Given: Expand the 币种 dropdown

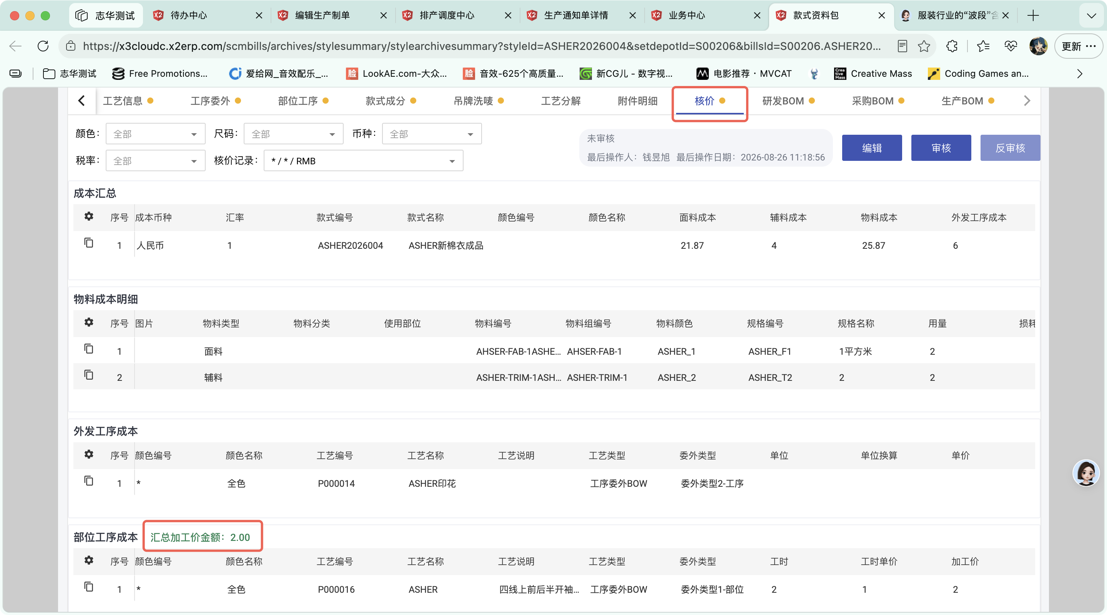Looking at the screenshot, I should coord(432,134).
